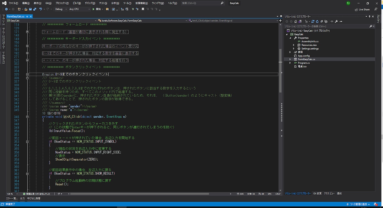
Task: Click the TJ account avatar
Action: tap(348, 3)
